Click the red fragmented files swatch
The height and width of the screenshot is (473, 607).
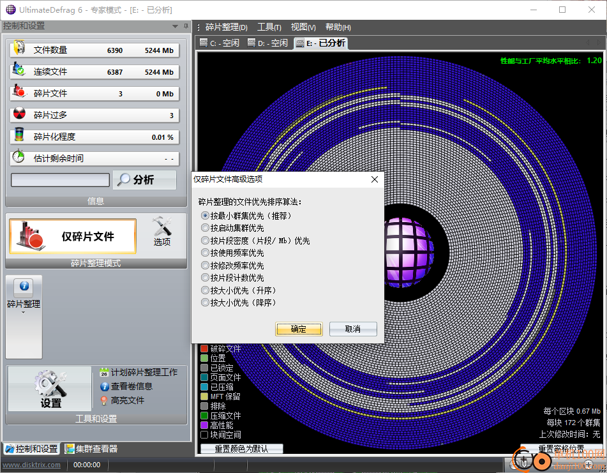tap(204, 349)
